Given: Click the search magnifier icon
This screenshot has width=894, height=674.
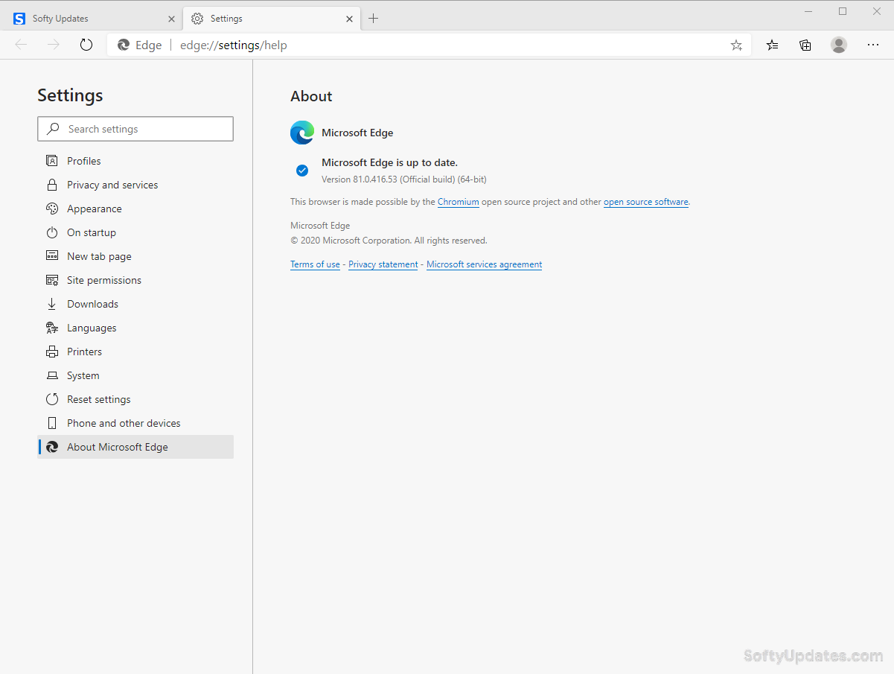Looking at the screenshot, I should tap(53, 129).
